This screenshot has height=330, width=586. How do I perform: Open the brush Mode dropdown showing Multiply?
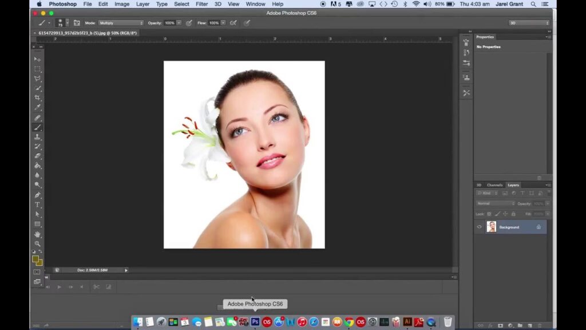click(121, 23)
